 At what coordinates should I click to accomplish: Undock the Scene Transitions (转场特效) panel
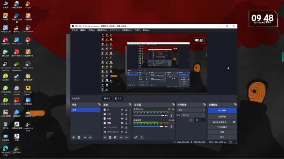204,105
